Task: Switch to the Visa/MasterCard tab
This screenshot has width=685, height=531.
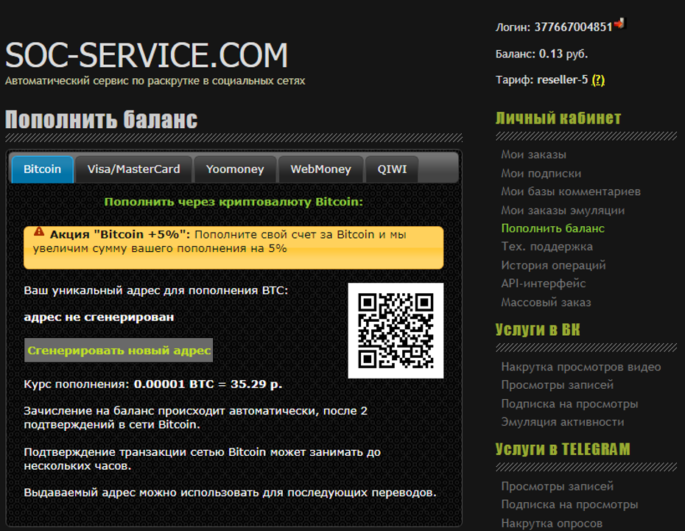Action: pos(133,169)
